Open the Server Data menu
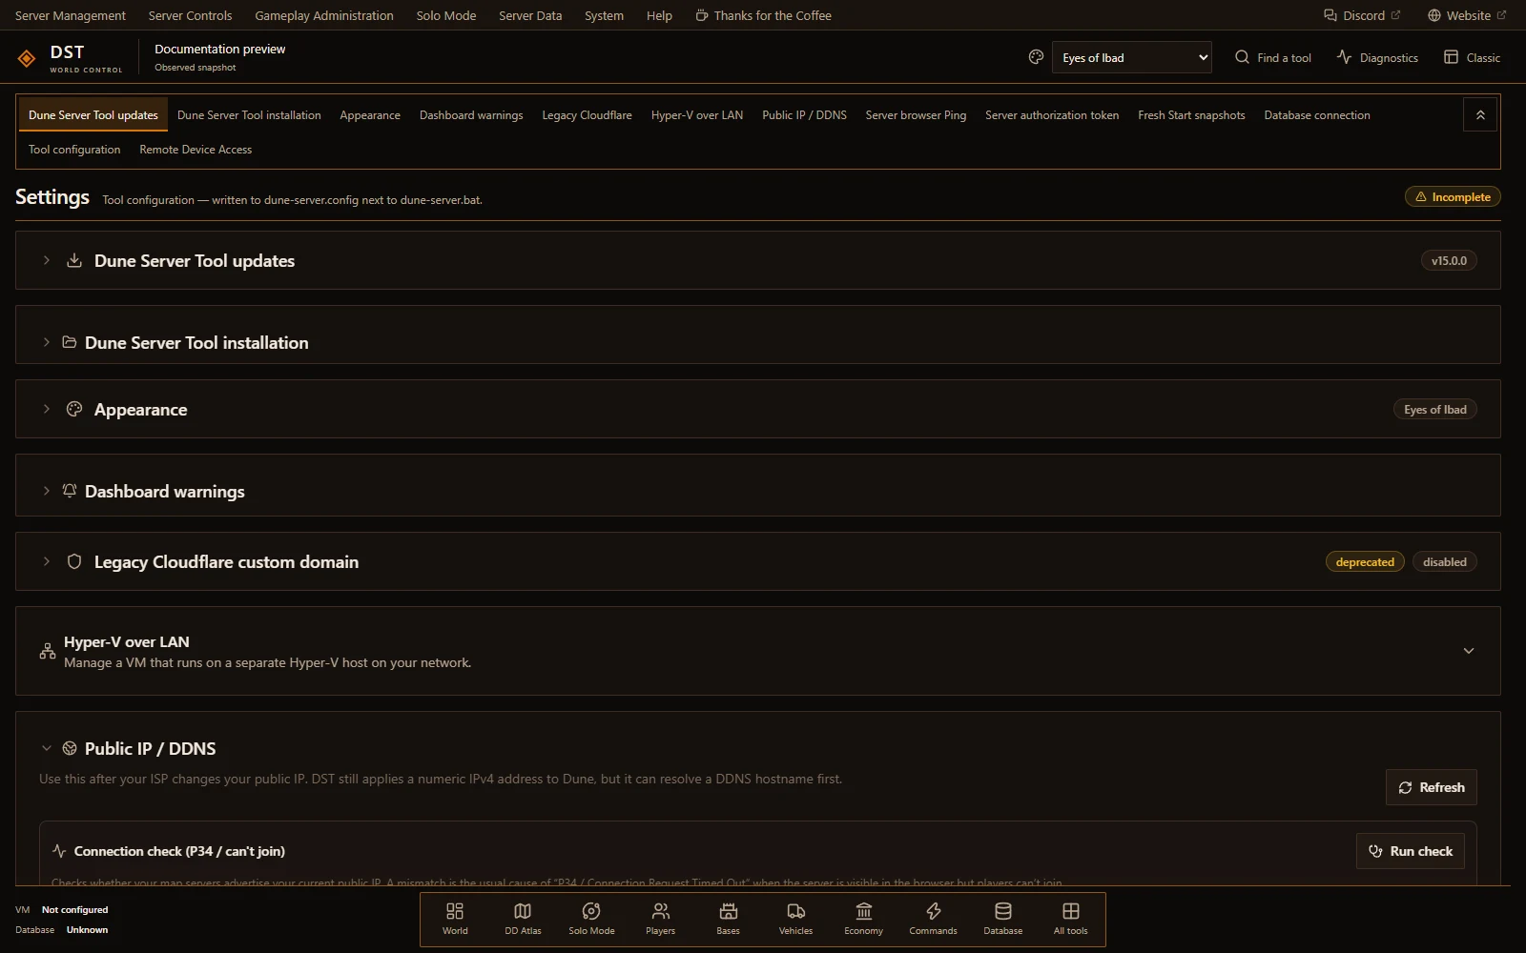Viewport: 1526px width, 953px height. pos(530,15)
